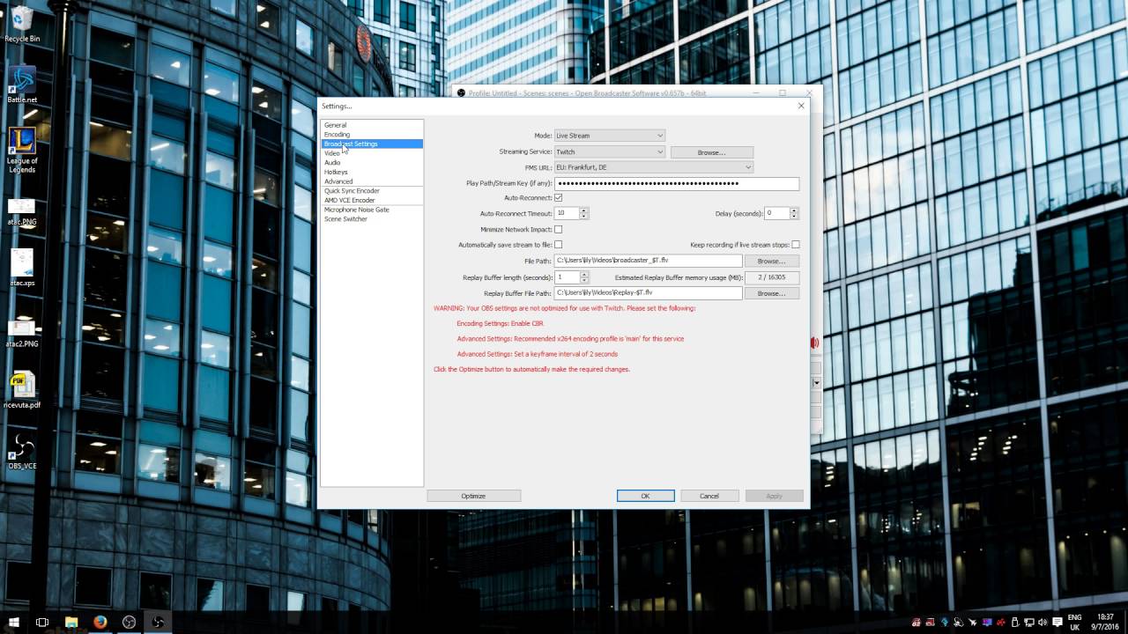Image resolution: width=1128 pixels, height=634 pixels.
Task: Click the Replay Buffer File Path field
Action: tap(648, 292)
